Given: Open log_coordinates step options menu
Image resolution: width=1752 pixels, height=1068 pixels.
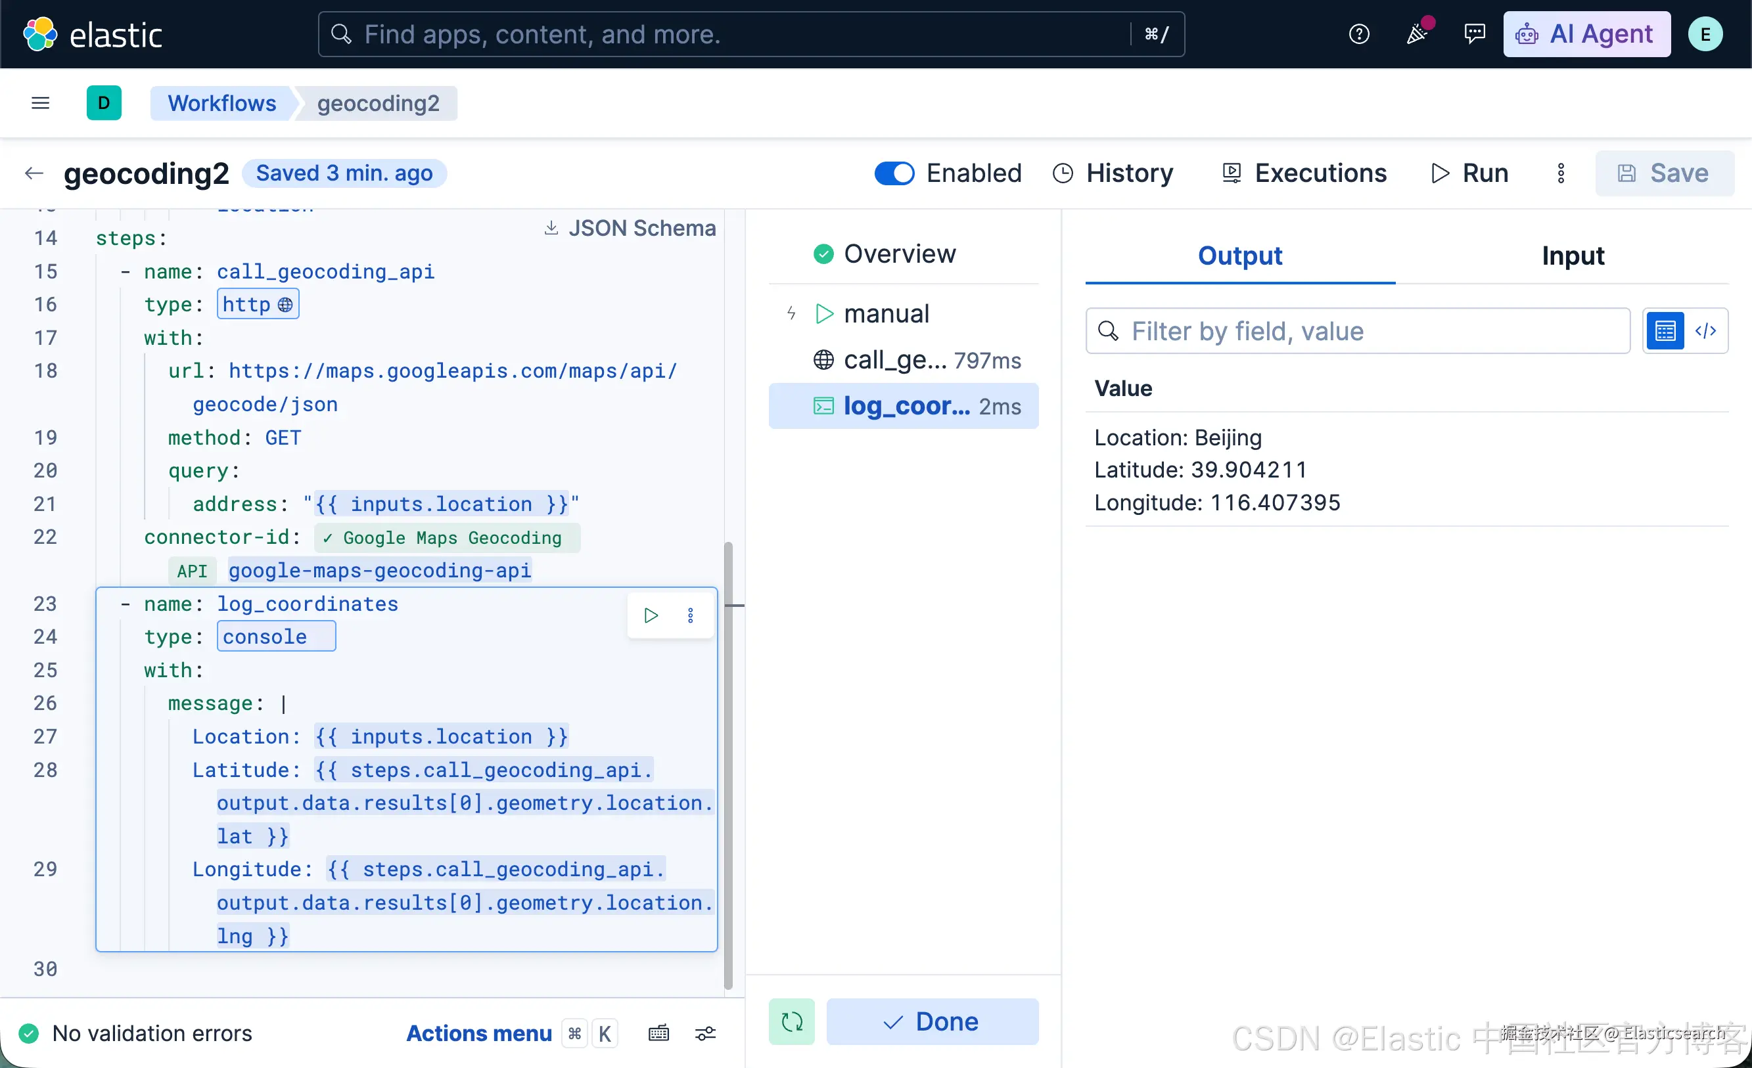Looking at the screenshot, I should tap(691, 615).
